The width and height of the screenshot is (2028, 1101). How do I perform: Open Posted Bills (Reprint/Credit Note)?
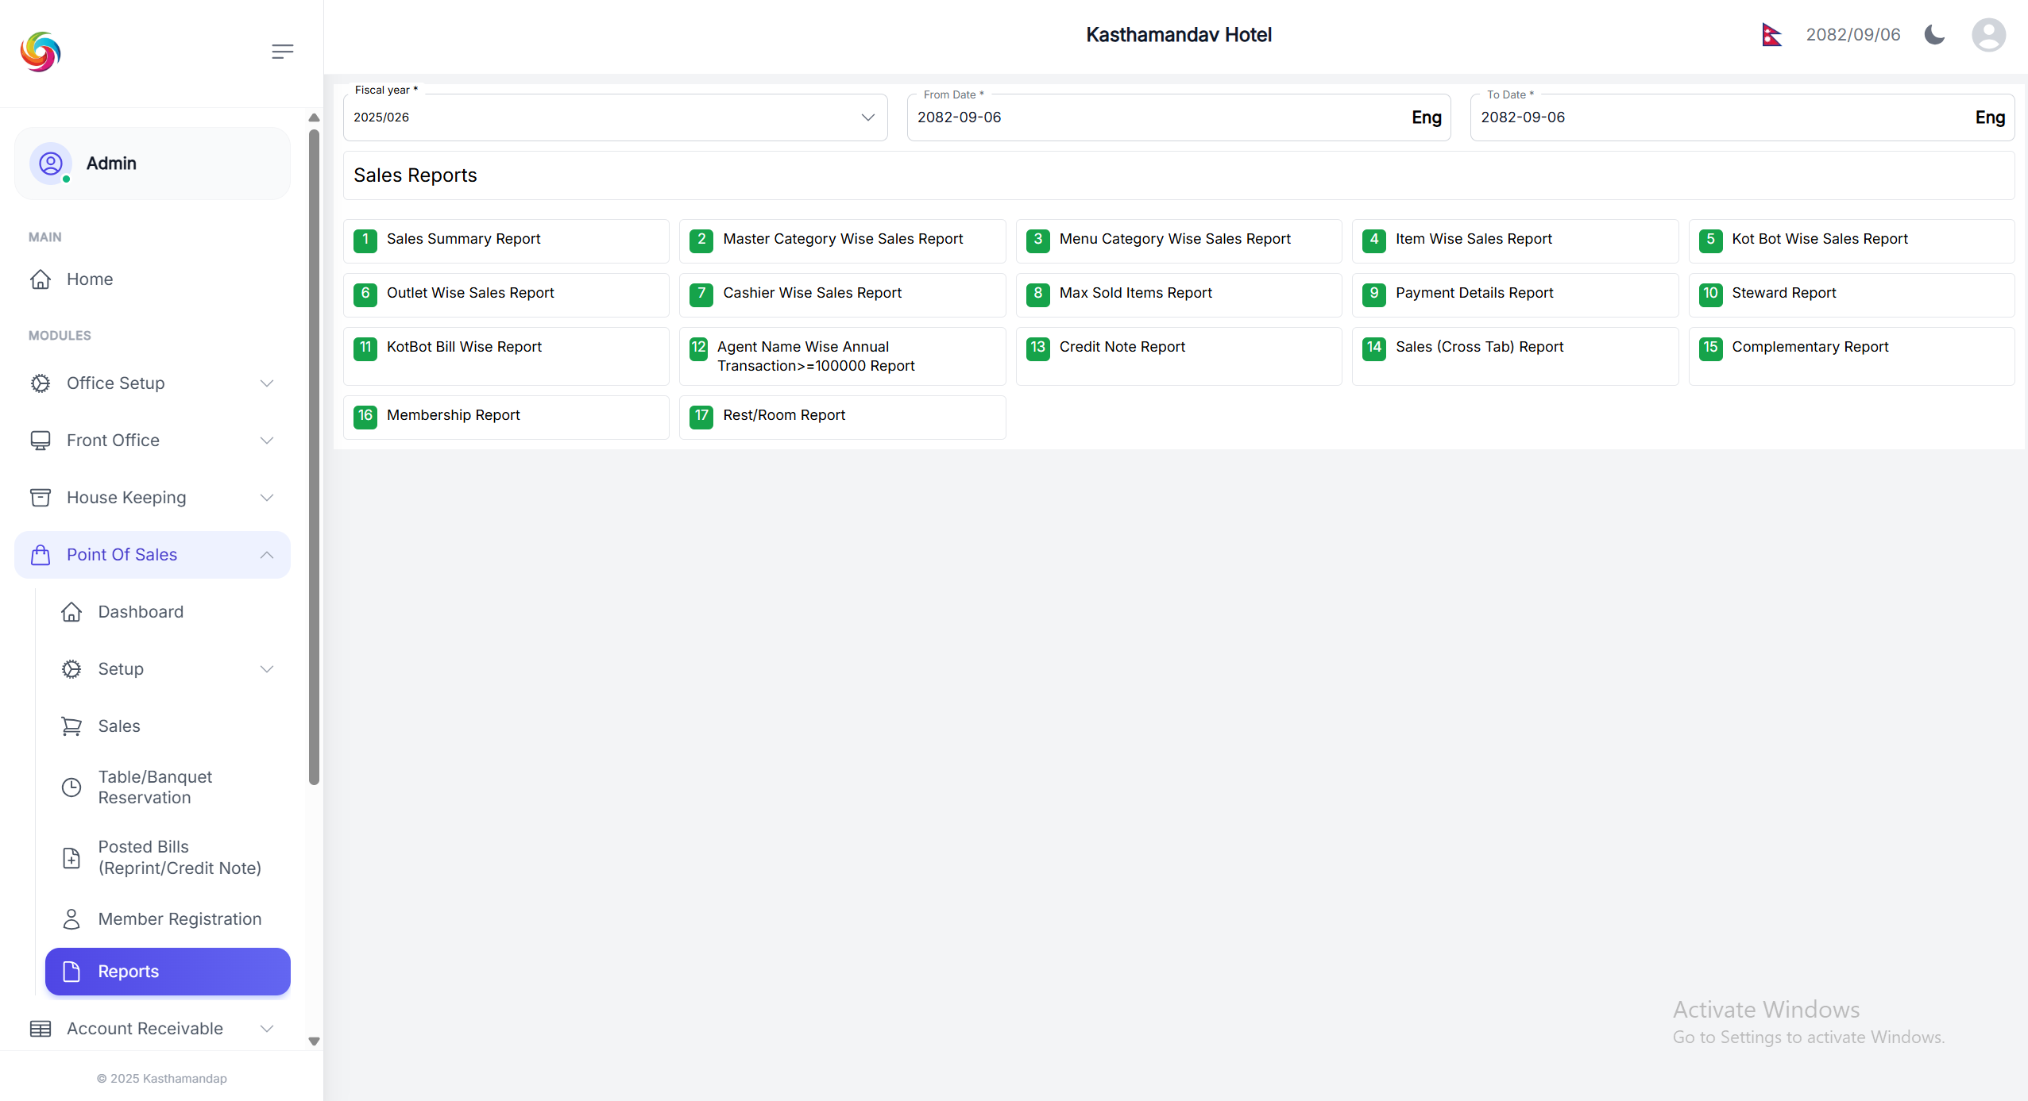(179, 857)
